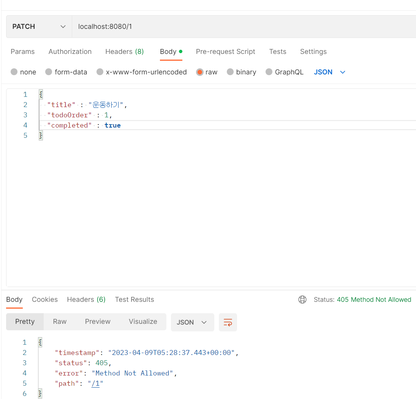Open the Visualize response view
This screenshot has height=399, width=416.
[143, 322]
